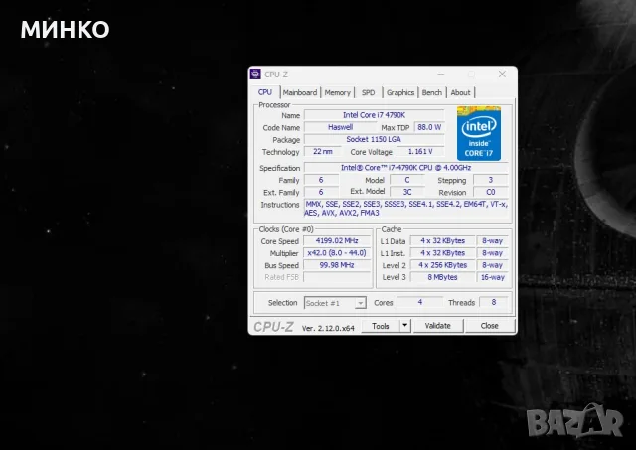Click the Name field Intel Core i7 4790K
Image resolution: width=636 pixels, height=450 pixels.
click(x=374, y=115)
